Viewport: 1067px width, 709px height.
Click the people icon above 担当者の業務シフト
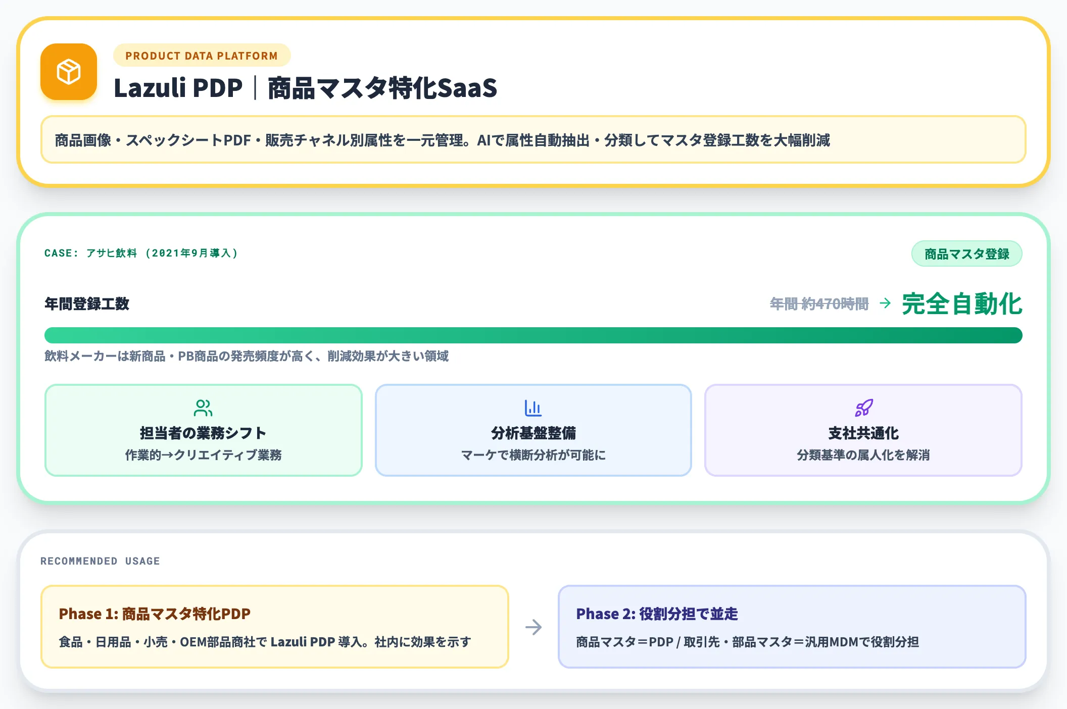[203, 408]
